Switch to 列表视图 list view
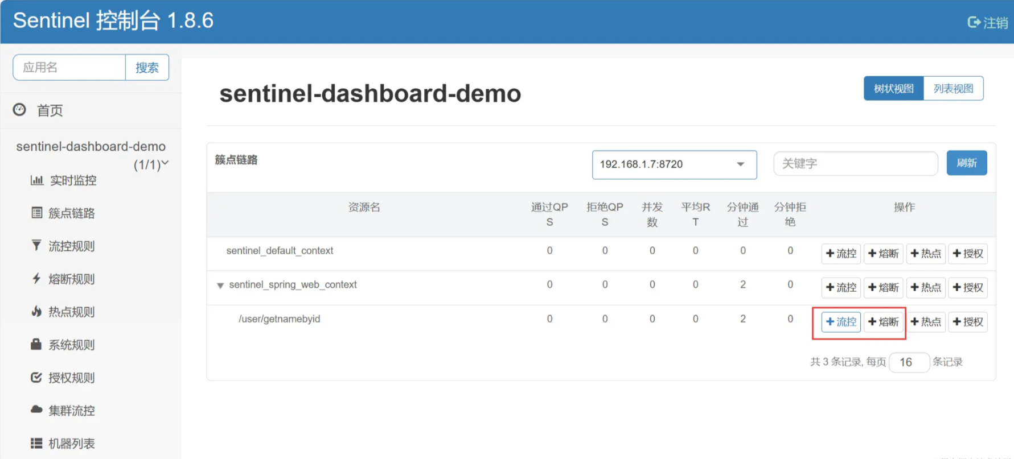Image resolution: width=1014 pixels, height=459 pixels. pos(953,88)
